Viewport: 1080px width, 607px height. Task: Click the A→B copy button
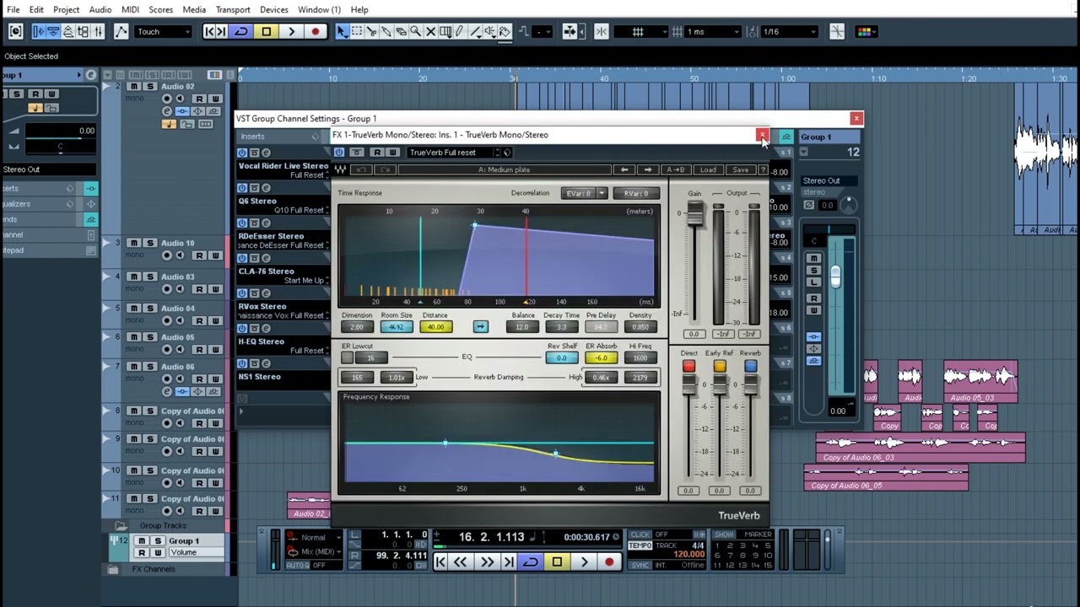676,169
